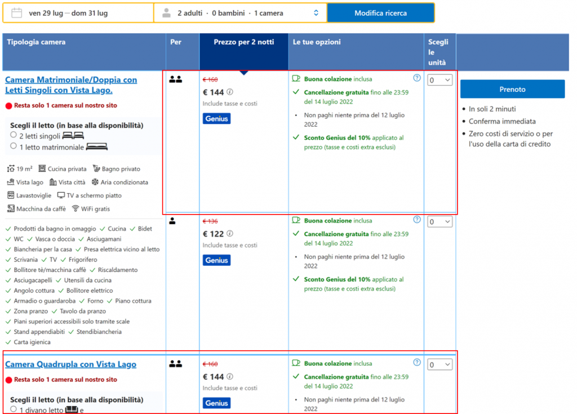The image size is (577, 414).
Task: Click help question mark in first options row
Action: point(417,78)
